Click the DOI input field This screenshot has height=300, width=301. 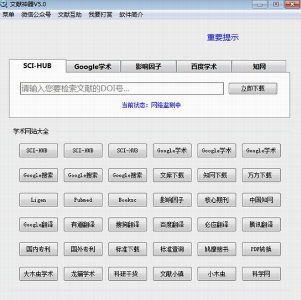[122, 89]
